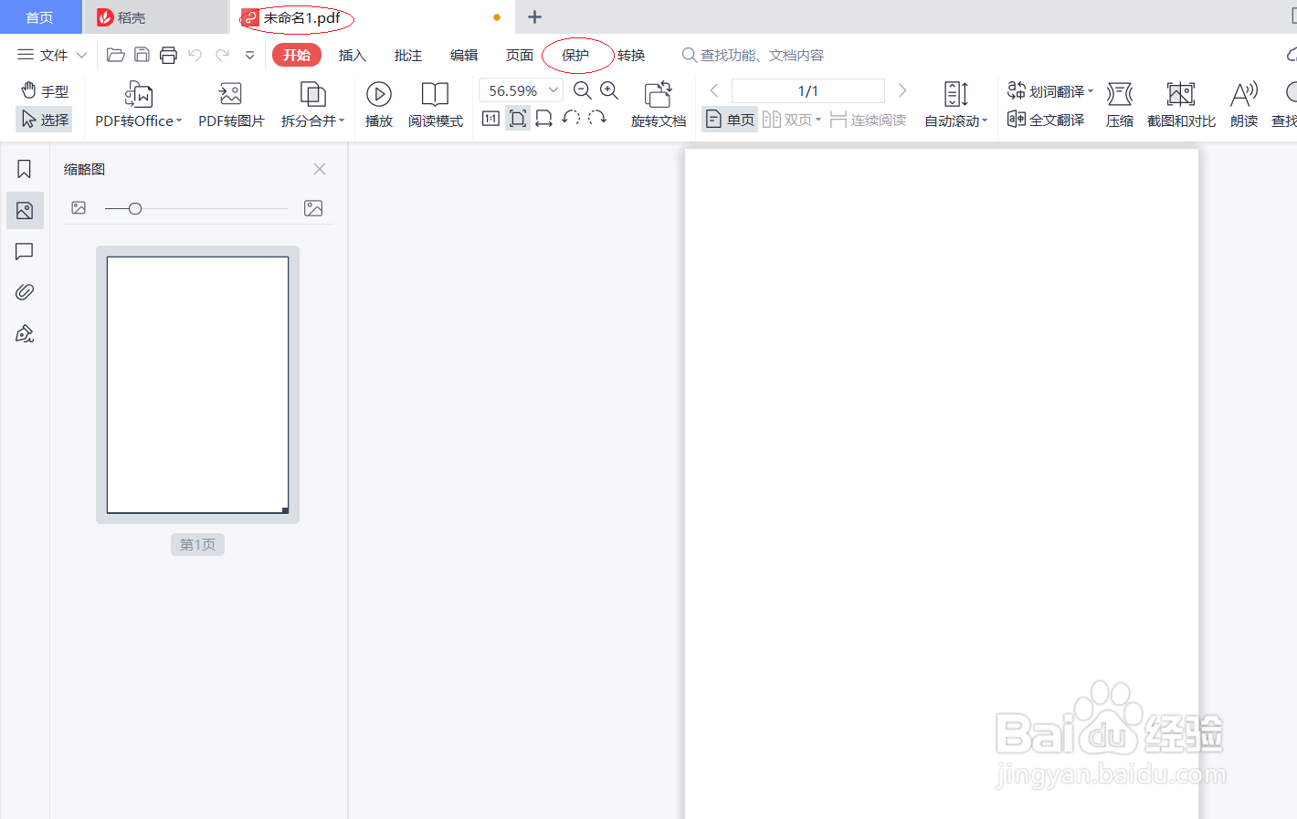The width and height of the screenshot is (1297, 819).
Task: Open bookmark panel in left sidebar
Action: [x=25, y=169]
